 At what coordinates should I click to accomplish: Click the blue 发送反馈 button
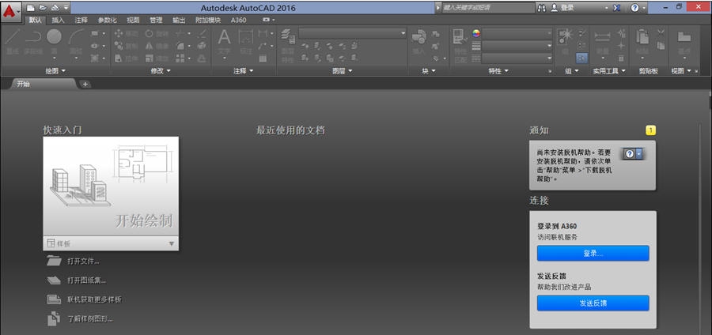pos(593,303)
